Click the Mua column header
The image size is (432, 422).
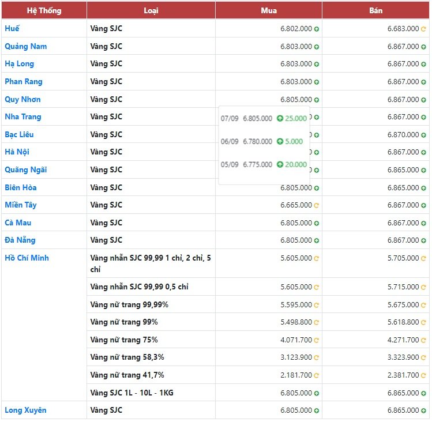pyautogui.click(x=269, y=10)
